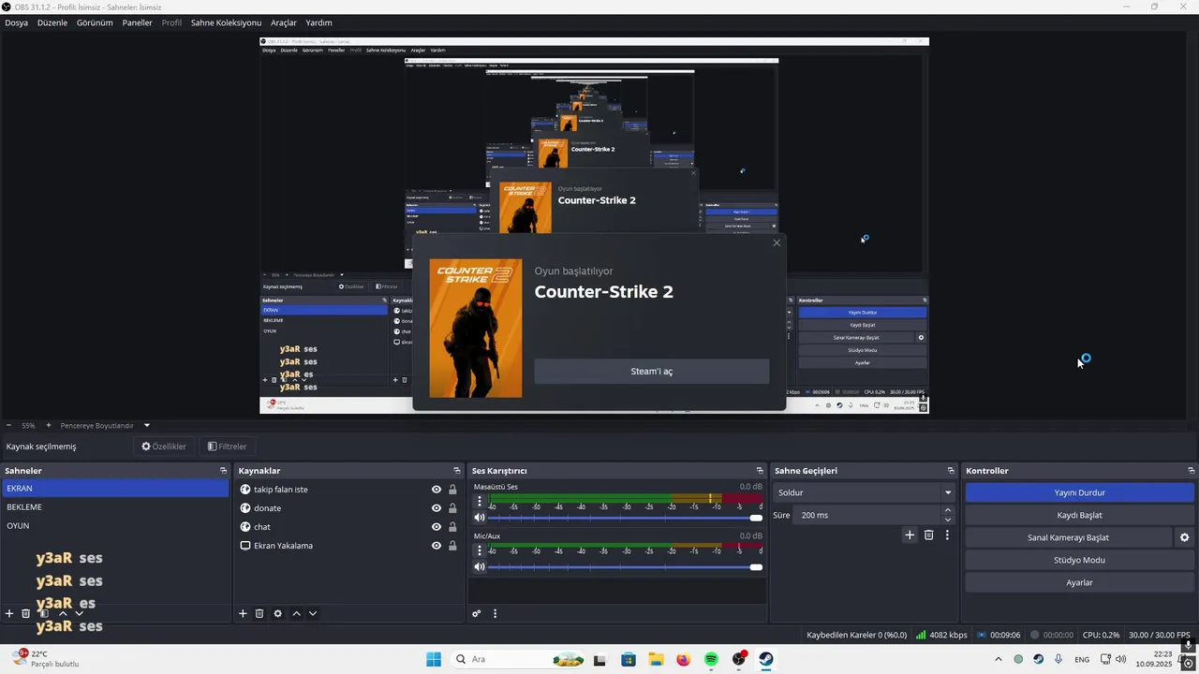Move source up in Kaynaklar panel

click(x=296, y=614)
